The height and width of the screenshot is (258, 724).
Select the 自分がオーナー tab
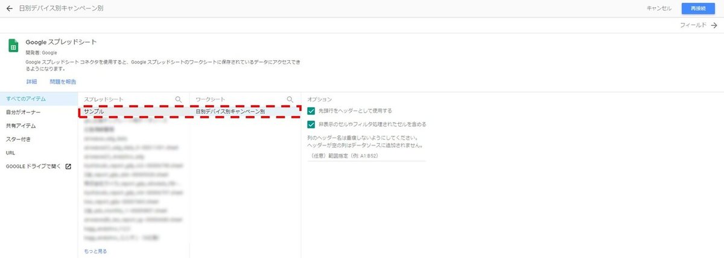coord(39,112)
